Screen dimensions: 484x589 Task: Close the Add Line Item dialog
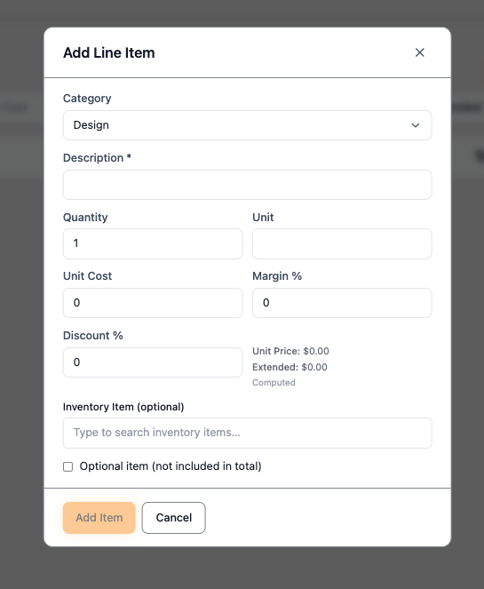(419, 52)
